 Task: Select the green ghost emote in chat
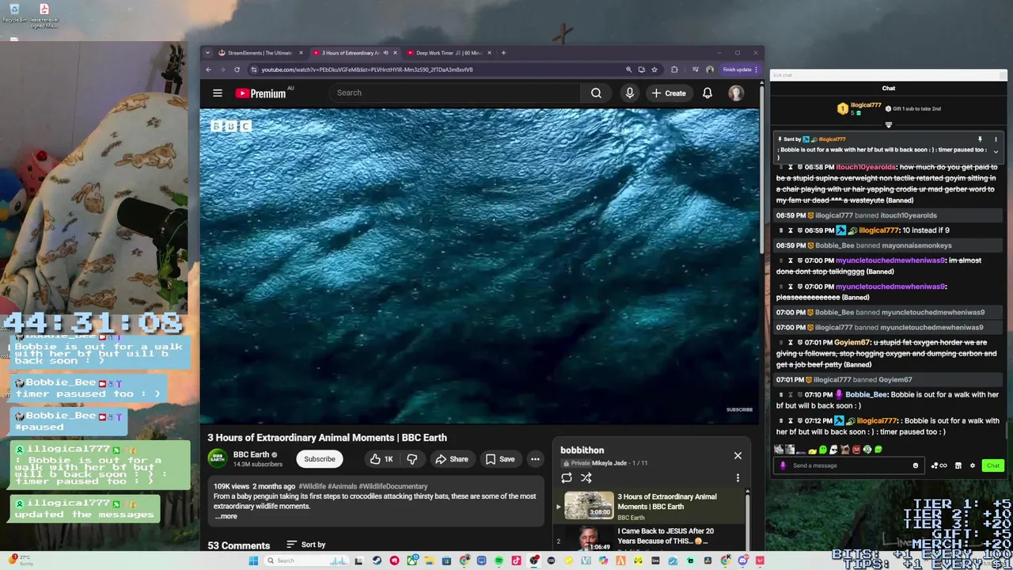tap(822, 450)
